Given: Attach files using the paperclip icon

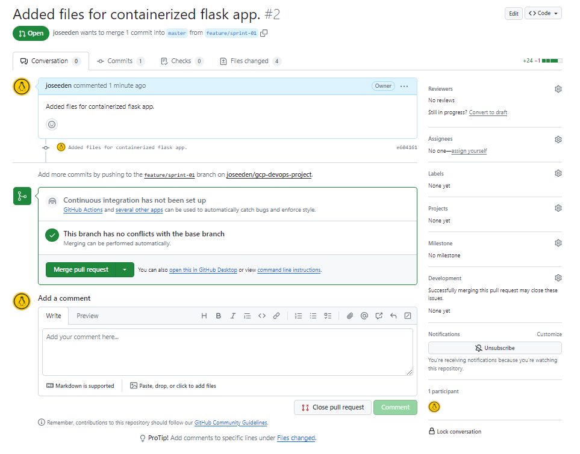Looking at the screenshot, I should click(x=349, y=316).
